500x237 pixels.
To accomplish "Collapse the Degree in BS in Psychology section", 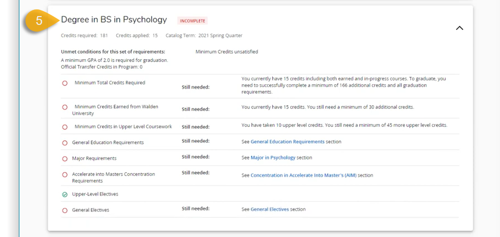I will [459, 28].
